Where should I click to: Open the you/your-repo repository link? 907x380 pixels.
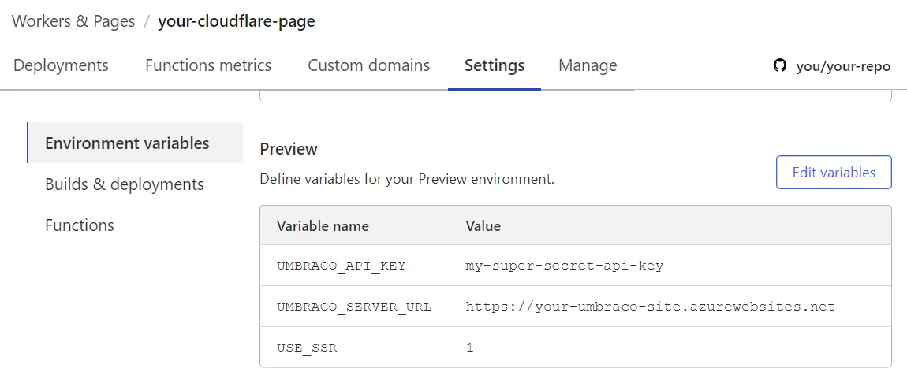(843, 66)
